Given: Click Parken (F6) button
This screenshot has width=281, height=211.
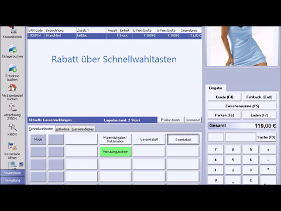Looking at the screenshot, I should [224, 115].
